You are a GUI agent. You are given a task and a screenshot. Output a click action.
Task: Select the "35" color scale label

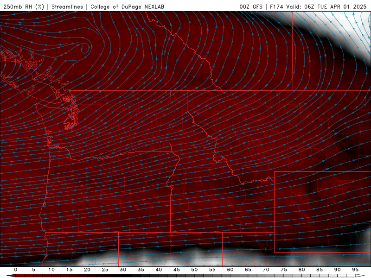coord(141,270)
